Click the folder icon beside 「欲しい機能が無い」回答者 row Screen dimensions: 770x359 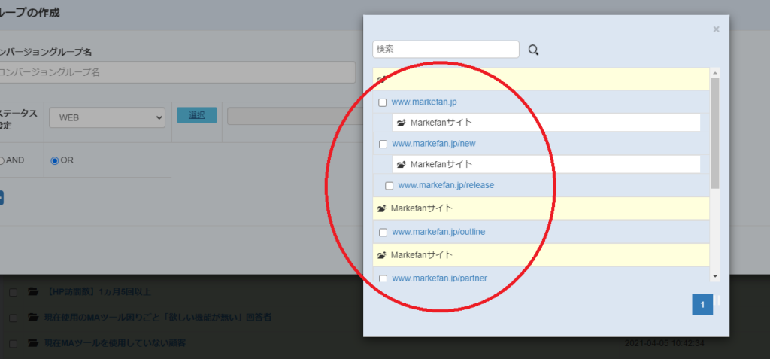pos(33,318)
